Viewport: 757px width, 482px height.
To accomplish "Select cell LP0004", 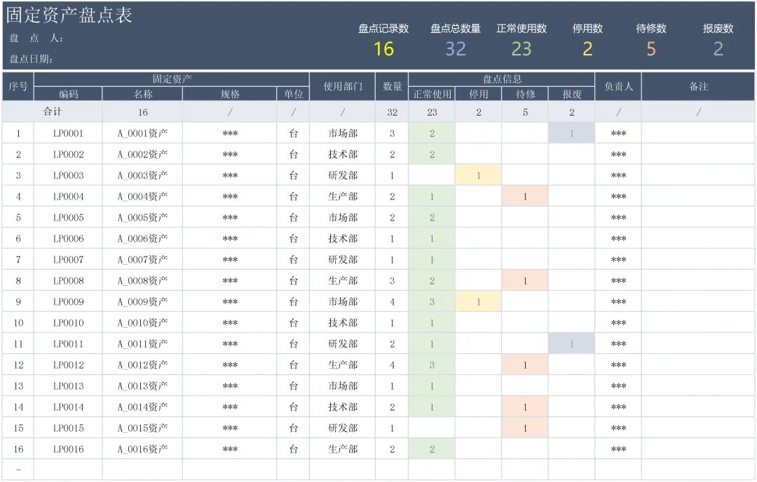I will click(68, 196).
